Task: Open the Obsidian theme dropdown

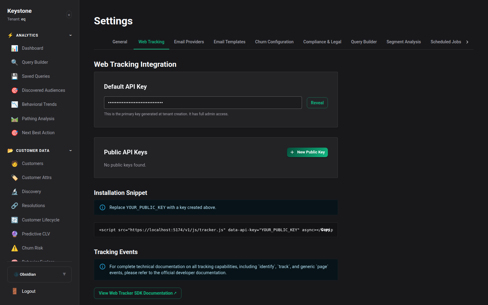Action: click(x=39, y=274)
